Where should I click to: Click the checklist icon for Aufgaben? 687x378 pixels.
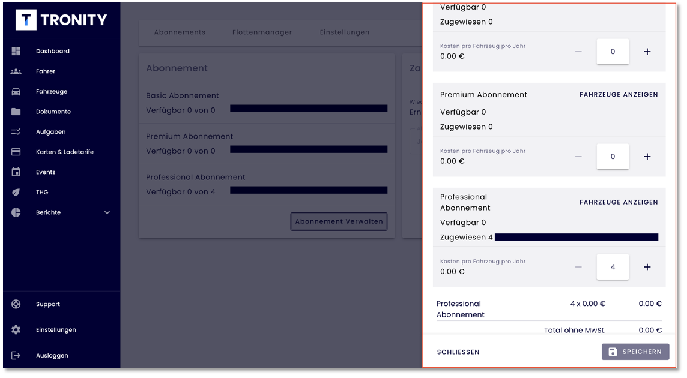pos(16,132)
